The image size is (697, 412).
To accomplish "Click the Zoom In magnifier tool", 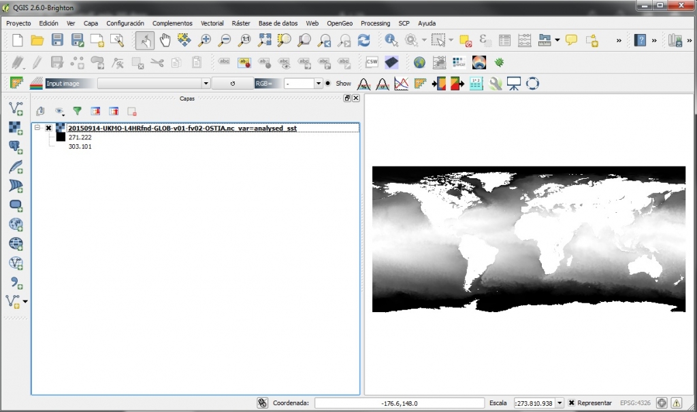I will [x=204, y=40].
